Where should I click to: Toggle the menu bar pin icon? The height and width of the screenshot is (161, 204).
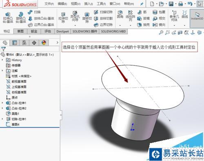click(142, 4)
